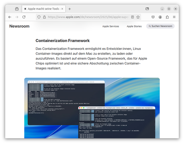
Task: Open the Firefox View icon
Action: (17, 9)
